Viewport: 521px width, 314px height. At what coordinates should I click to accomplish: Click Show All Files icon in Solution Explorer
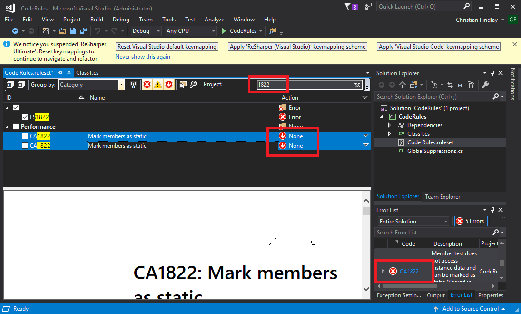pos(471,85)
